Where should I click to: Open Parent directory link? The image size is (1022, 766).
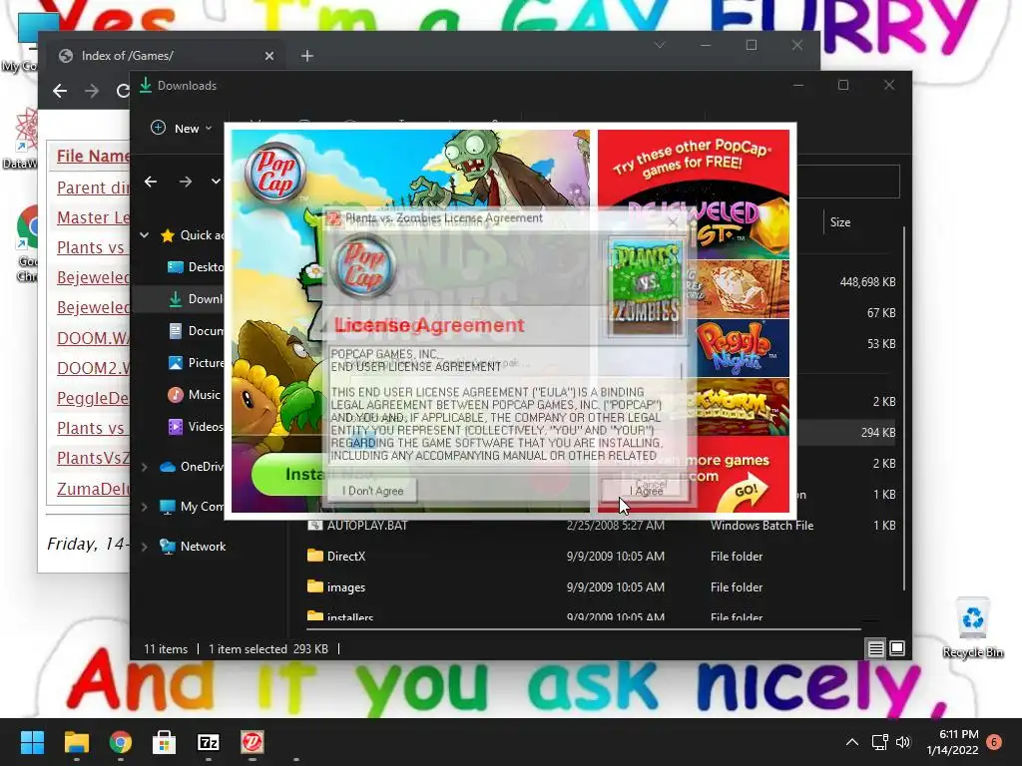pos(93,188)
